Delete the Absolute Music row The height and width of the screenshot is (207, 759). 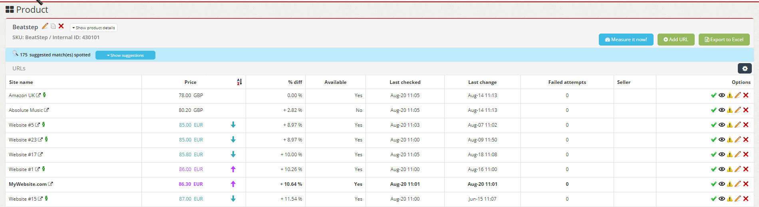(746, 110)
